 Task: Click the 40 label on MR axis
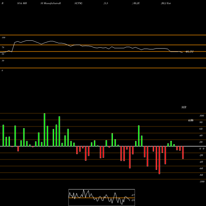201,136
